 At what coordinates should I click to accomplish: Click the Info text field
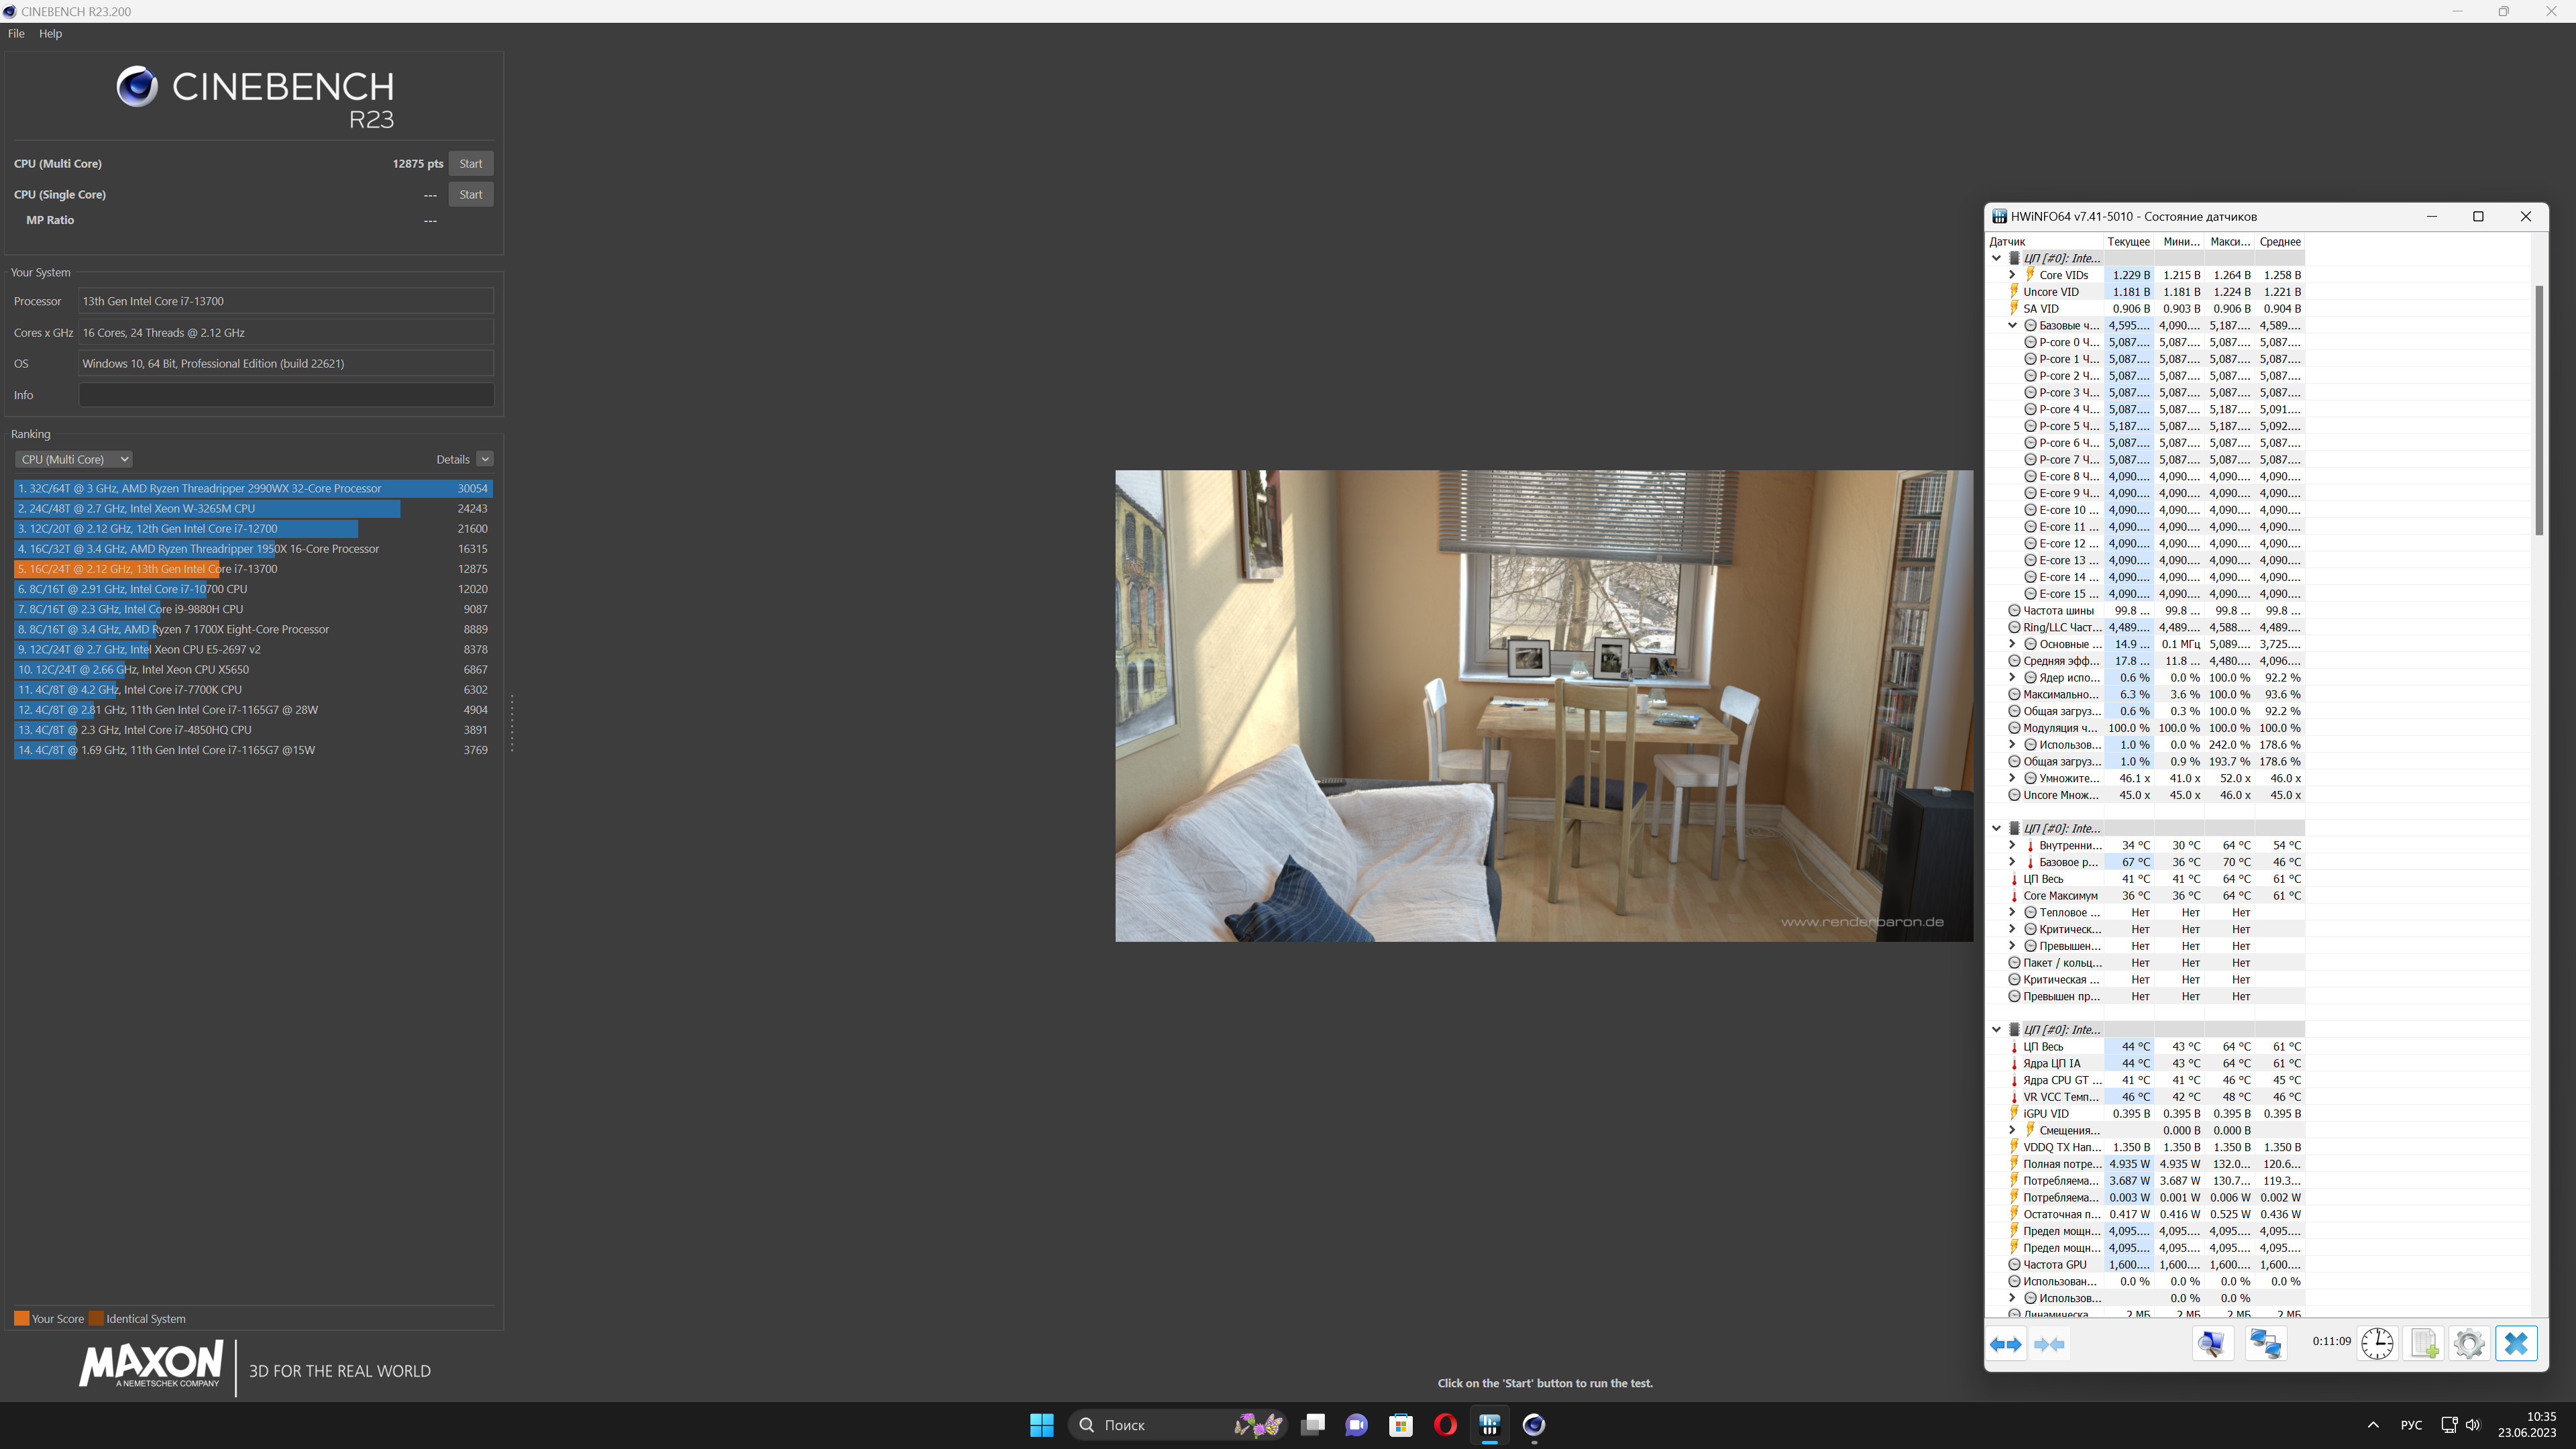click(x=286, y=395)
